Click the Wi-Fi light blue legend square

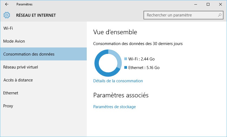click(x=126, y=59)
